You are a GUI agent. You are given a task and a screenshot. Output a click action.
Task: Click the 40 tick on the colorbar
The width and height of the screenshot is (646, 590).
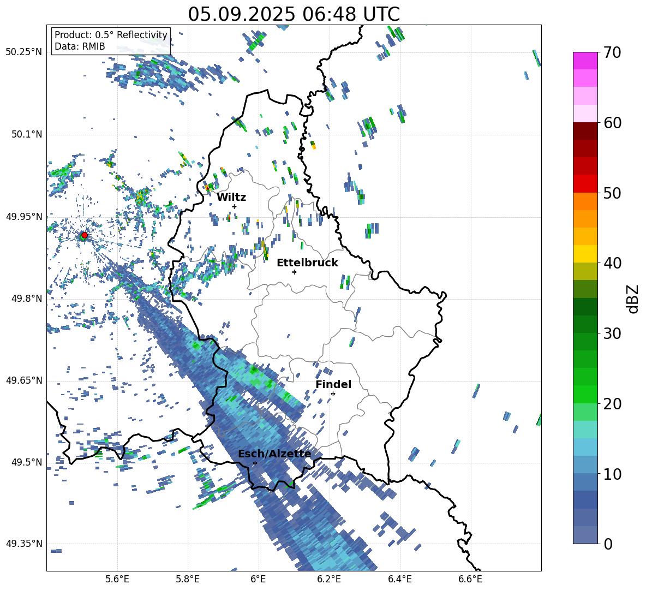point(612,263)
